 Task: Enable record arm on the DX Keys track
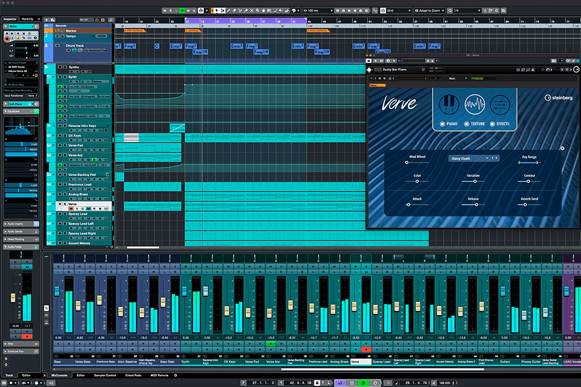tap(71, 139)
